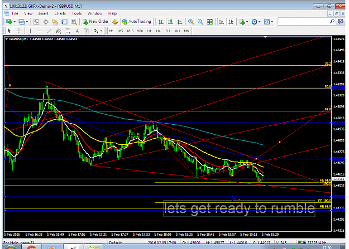Launch MetaEditor via yellow book icon
Screen dimensions: 349x249
point(115,22)
